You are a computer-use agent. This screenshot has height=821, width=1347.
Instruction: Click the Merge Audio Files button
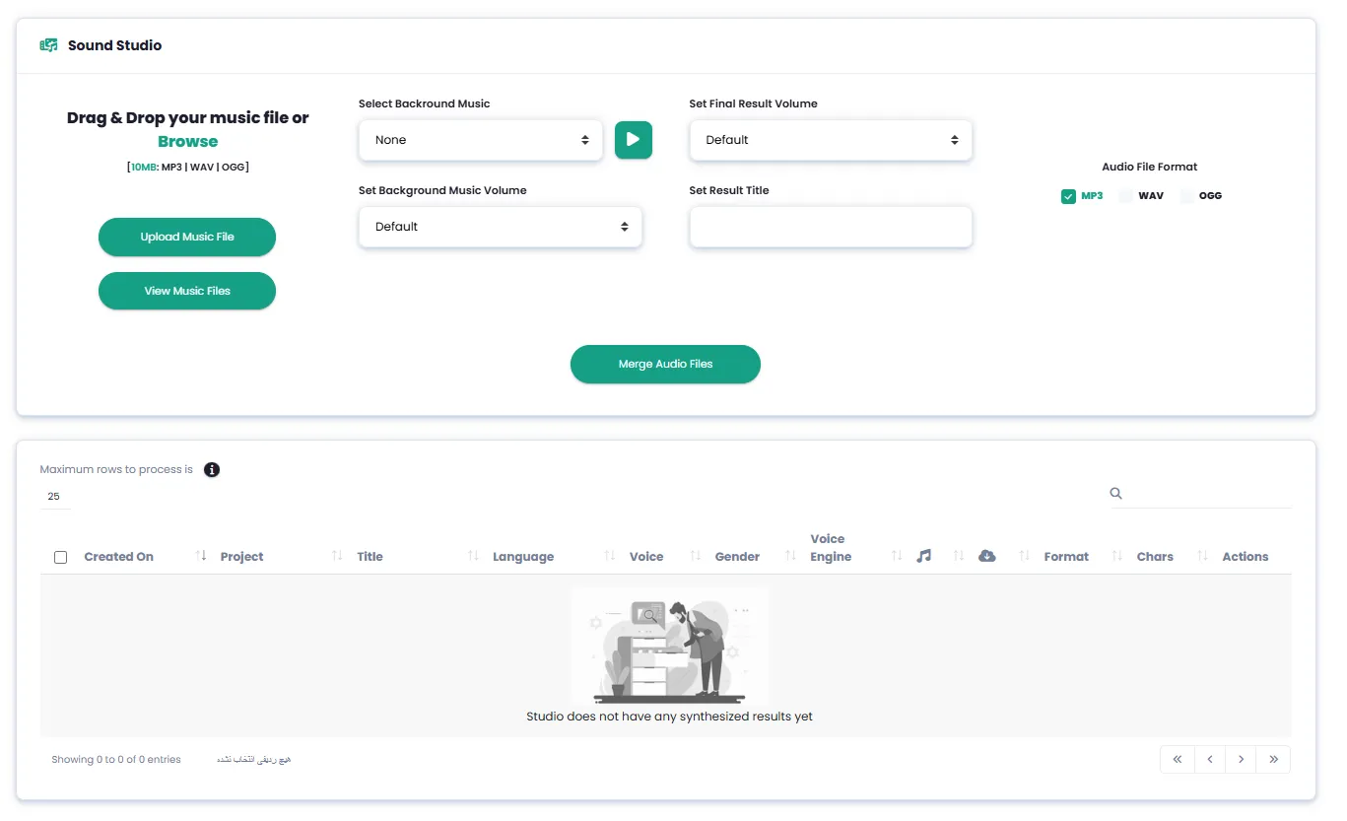[665, 364]
